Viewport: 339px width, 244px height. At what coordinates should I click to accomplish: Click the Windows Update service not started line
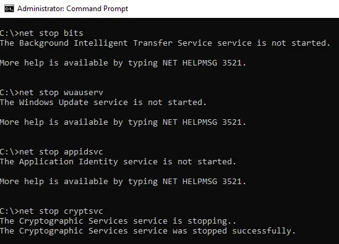tap(103, 103)
